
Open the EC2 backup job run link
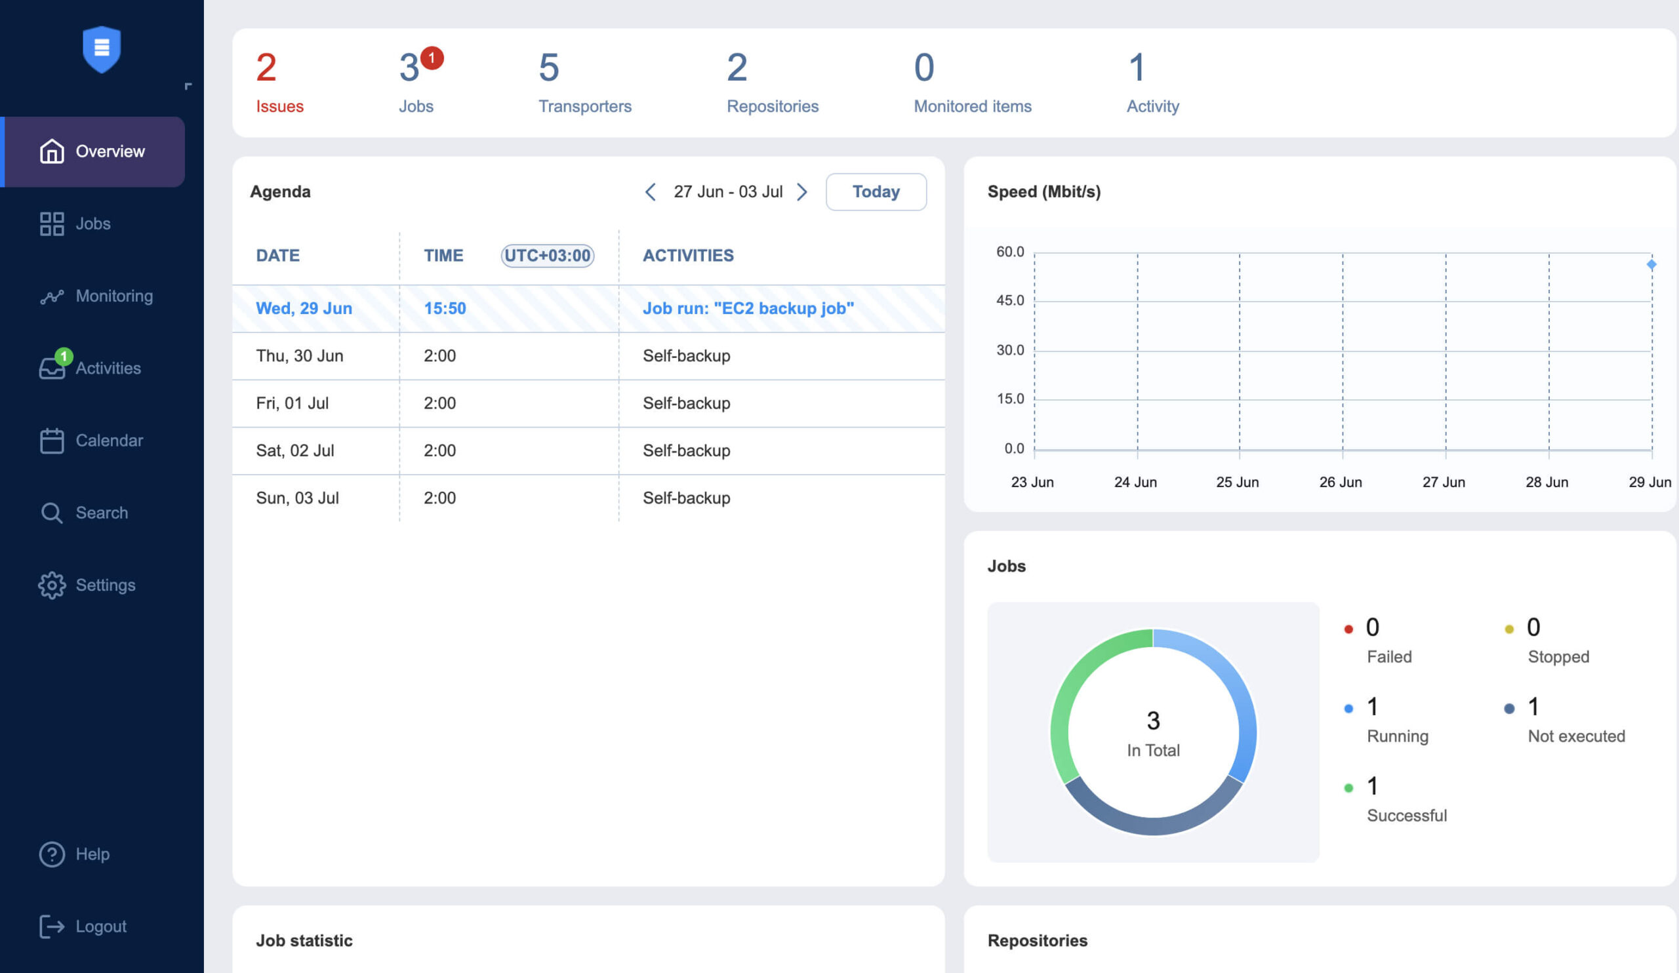(x=748, y=308)
